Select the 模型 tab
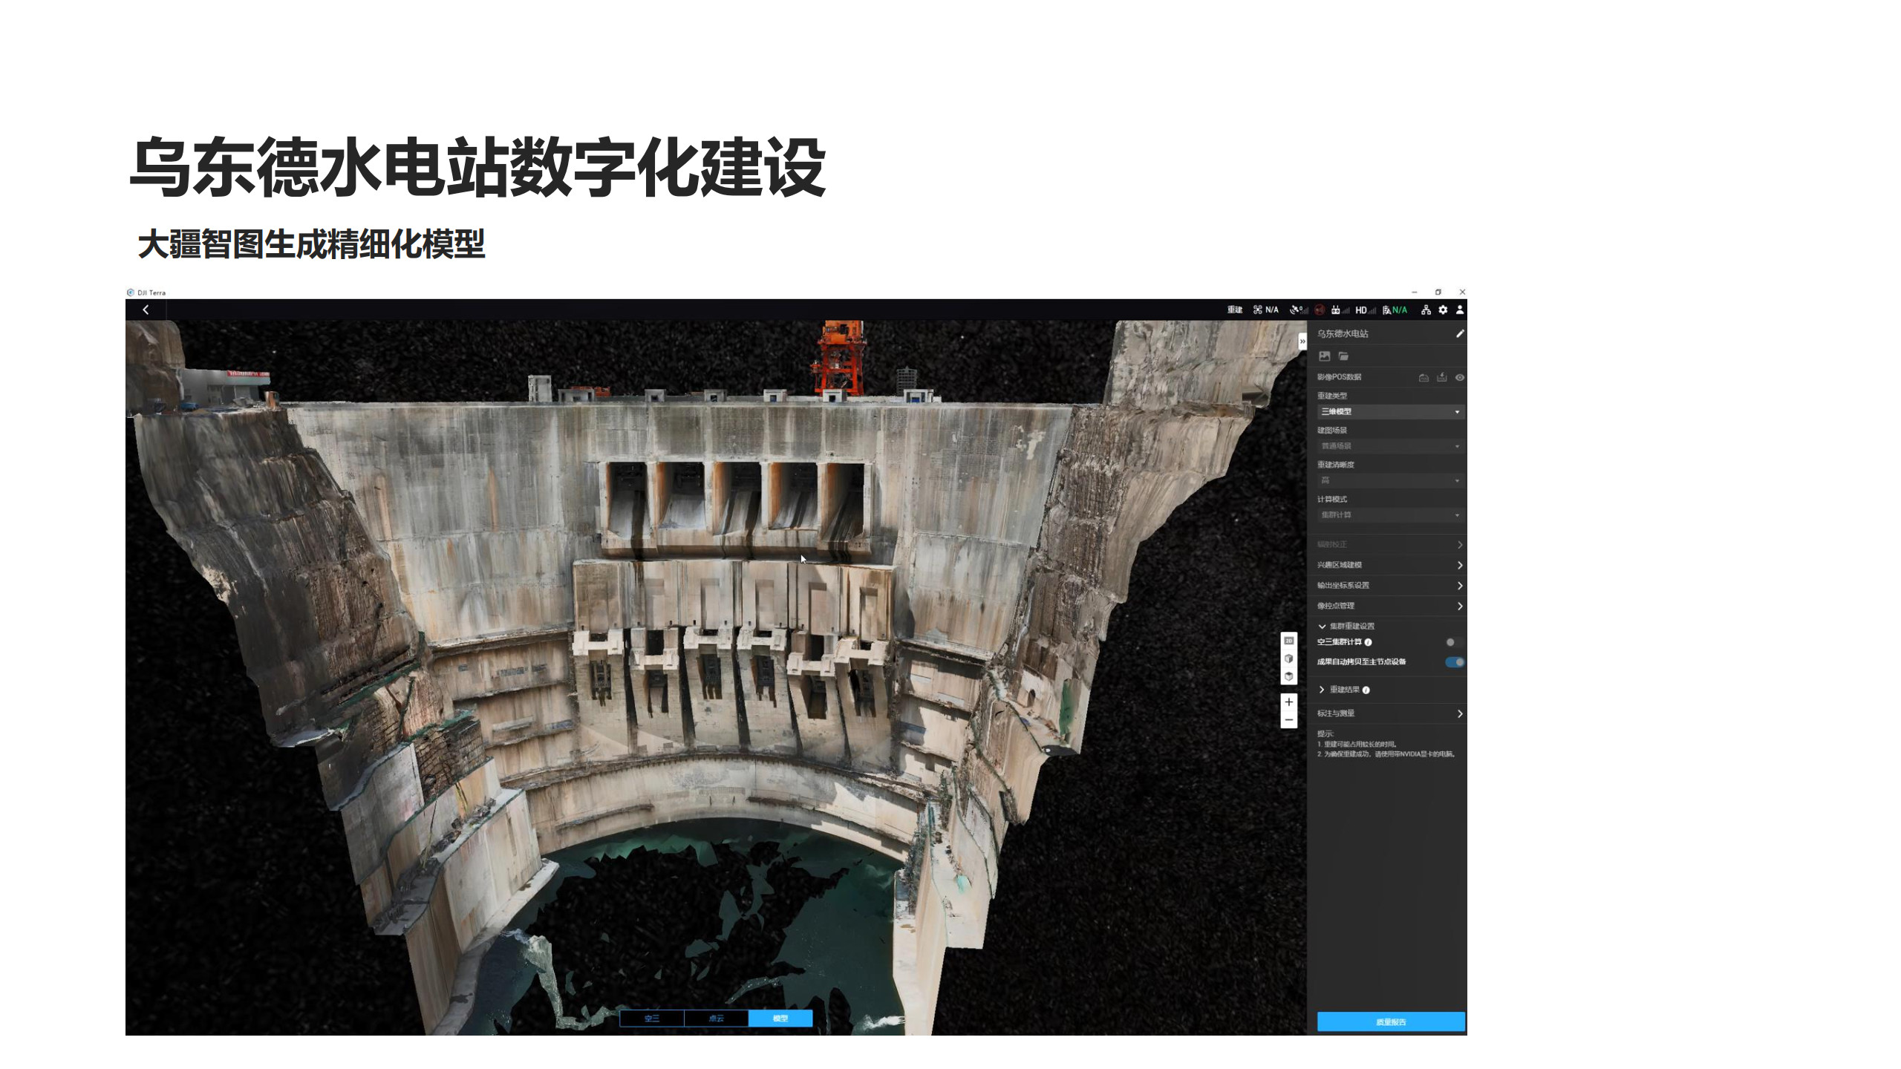 click(780, 1019)
